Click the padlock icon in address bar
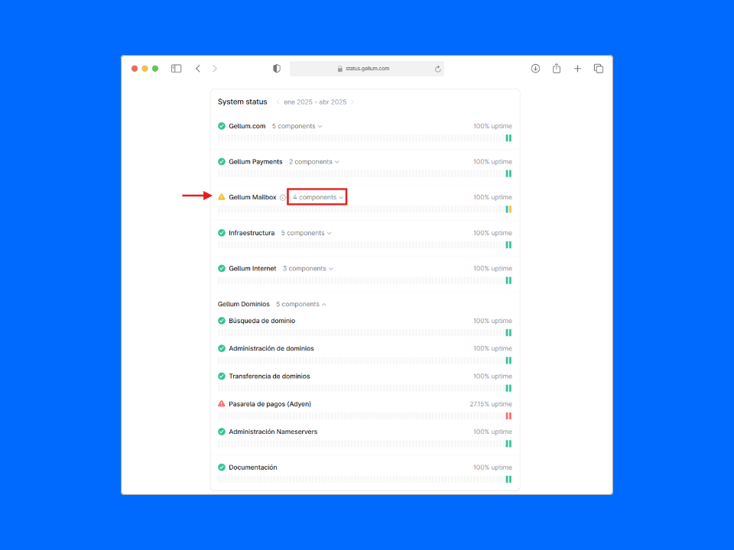Screen dimensions: 734x550 pos(340,69)
